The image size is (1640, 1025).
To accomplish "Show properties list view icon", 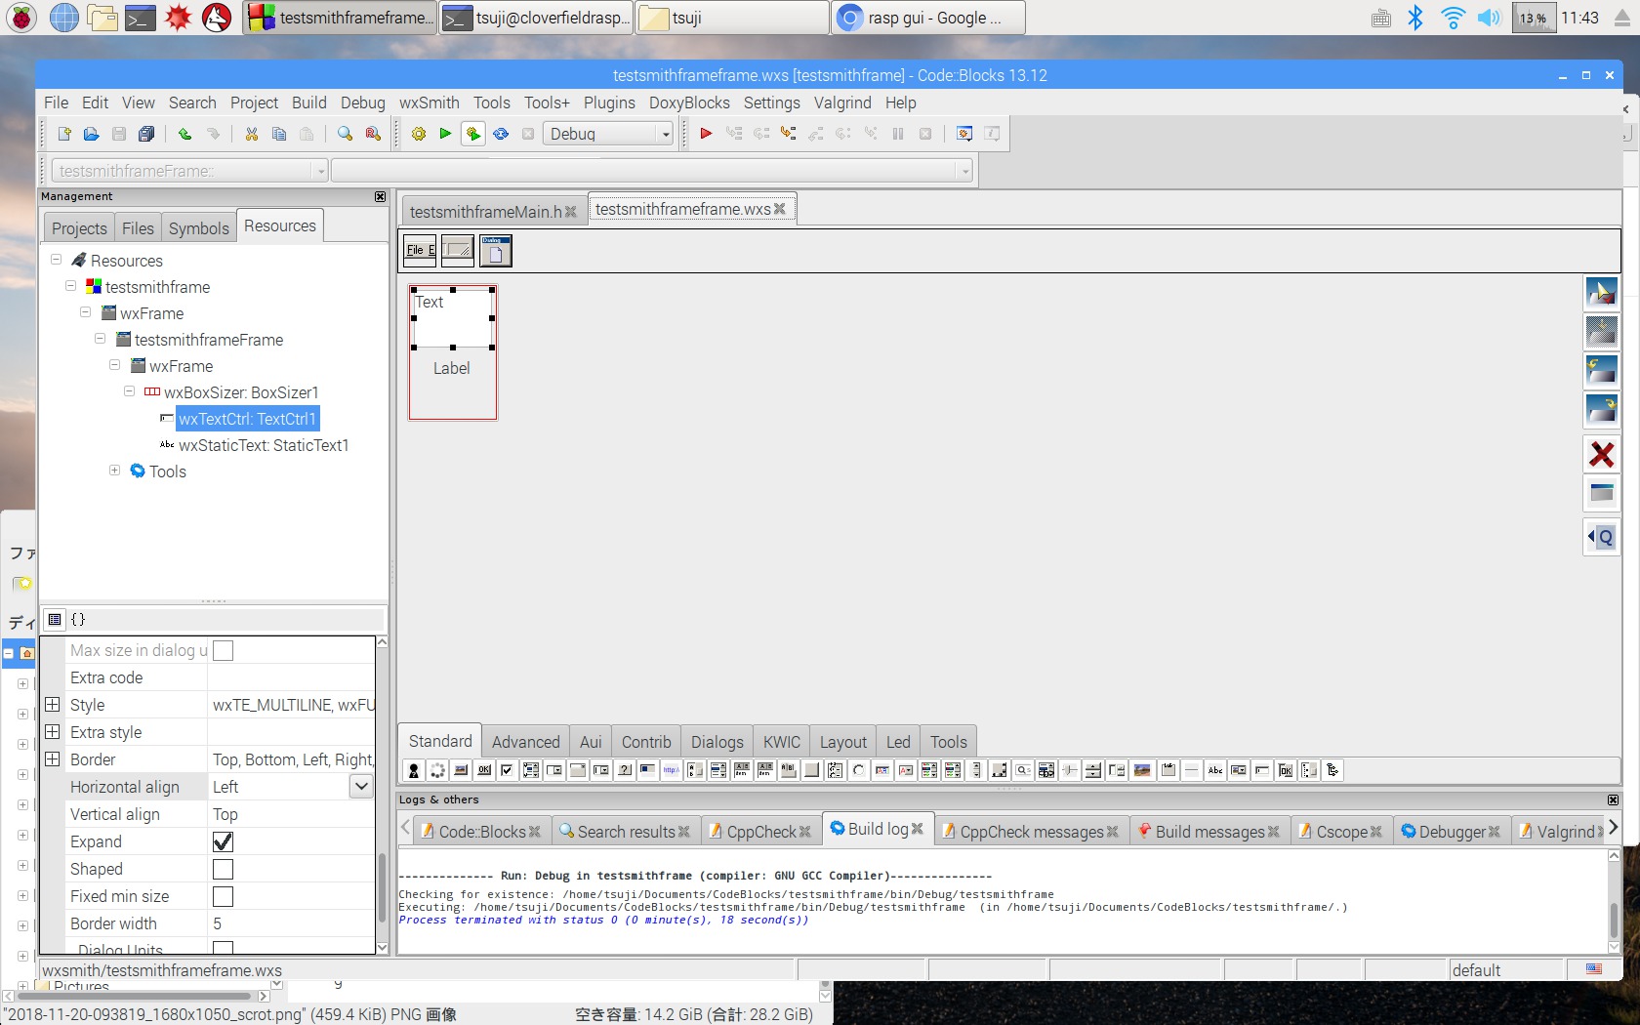I will click(55, 619).
